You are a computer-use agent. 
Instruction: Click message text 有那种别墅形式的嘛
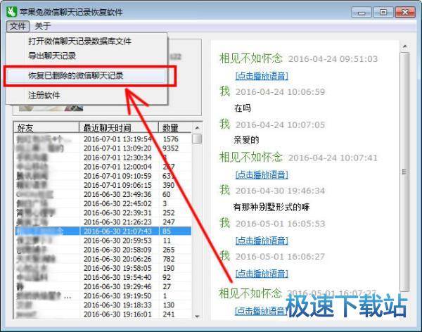271,207
